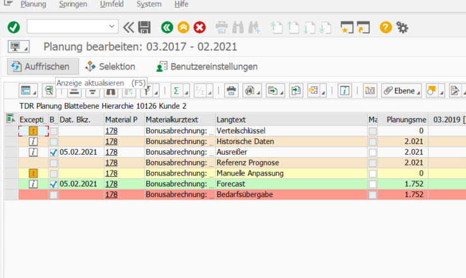This screenshot has width=466, height=278.
Task: Click material link 178 in Forecast row
Action: (x=111, y=184)
